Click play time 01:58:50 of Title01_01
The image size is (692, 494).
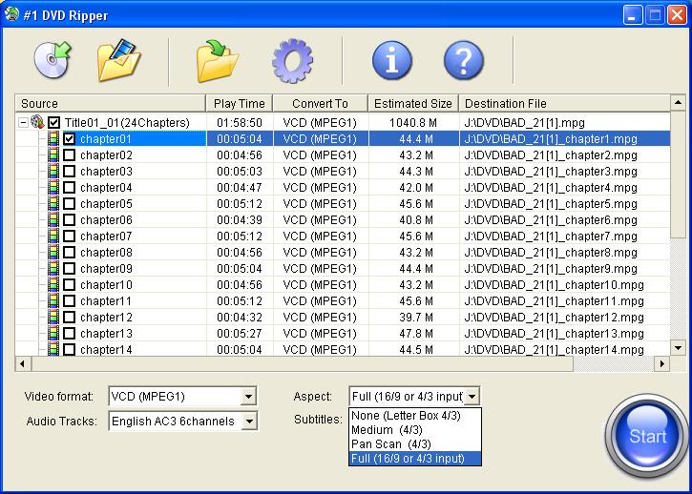[240, 123]
